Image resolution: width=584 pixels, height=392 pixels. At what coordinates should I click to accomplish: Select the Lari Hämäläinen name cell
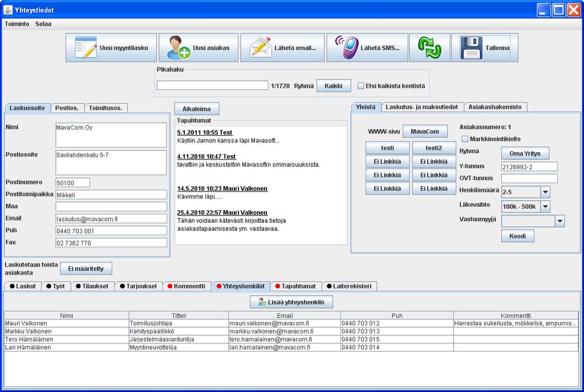coord(66,348)
